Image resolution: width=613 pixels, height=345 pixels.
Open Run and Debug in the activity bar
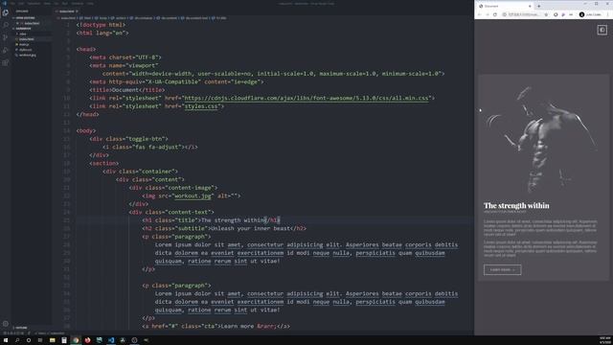pos(6,50)
